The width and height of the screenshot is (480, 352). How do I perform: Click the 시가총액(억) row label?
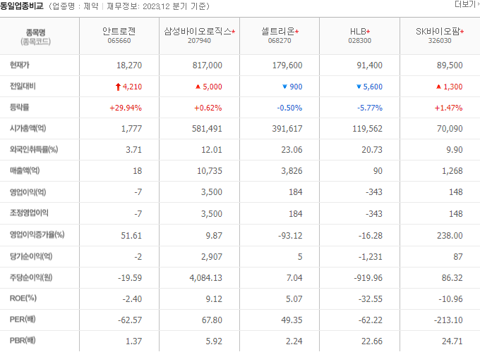pos(28,128)
